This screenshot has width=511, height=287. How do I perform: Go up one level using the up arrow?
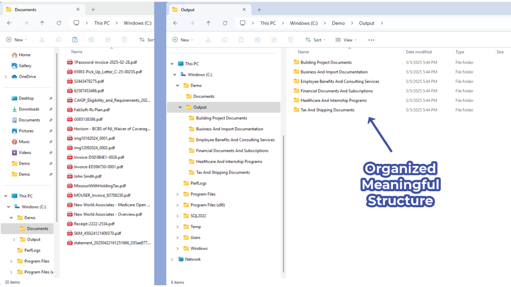(x=208, y=23)
